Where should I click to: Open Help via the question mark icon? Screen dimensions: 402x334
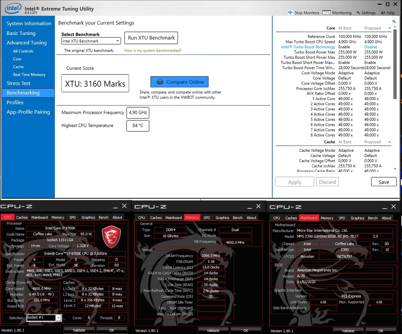(x=383, y=13)
